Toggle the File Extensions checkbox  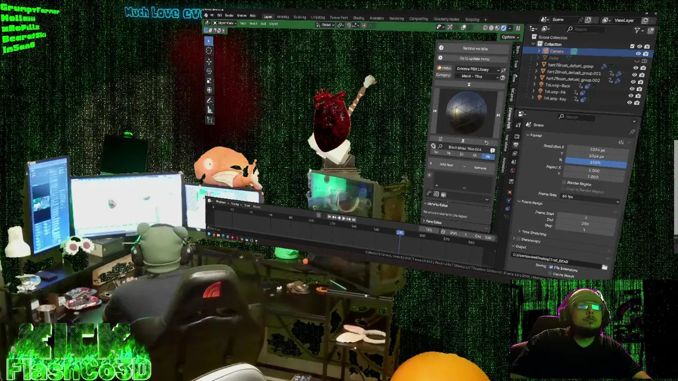[551, 268]
